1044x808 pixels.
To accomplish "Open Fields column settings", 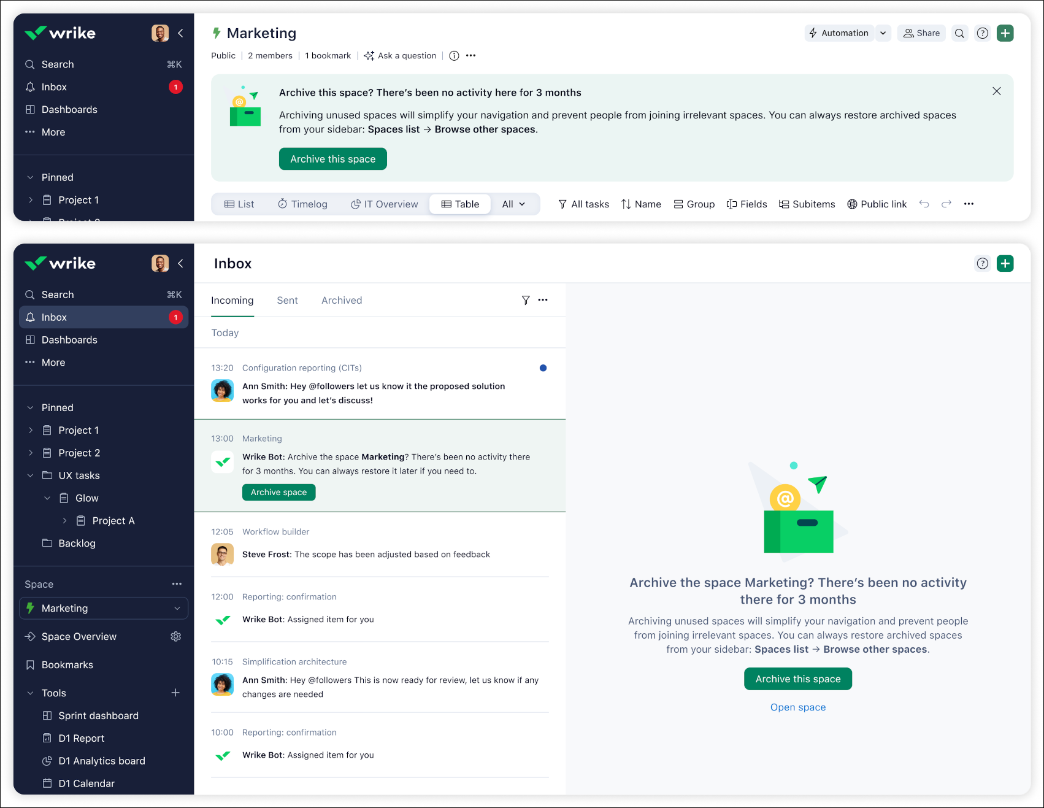I will [x=747, y=204].
